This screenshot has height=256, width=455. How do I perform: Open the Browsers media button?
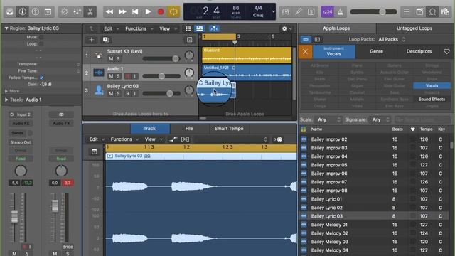click(445, 11)
